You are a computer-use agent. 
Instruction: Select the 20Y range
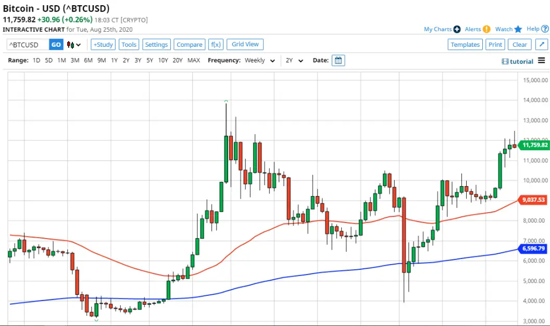click(x=178, y=60)
